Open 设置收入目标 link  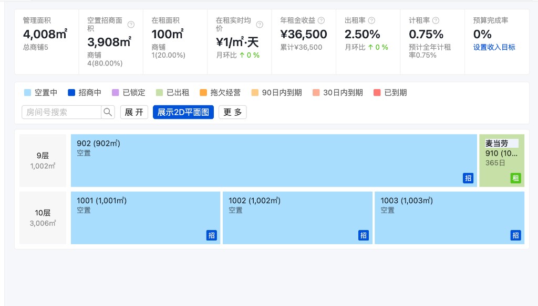(494, 47)
